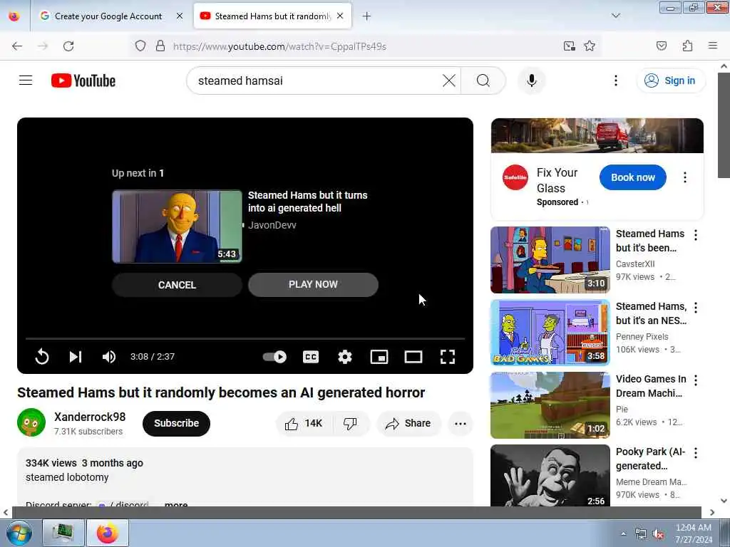
Task: Save page to Pocket
Action: [661, 46]
